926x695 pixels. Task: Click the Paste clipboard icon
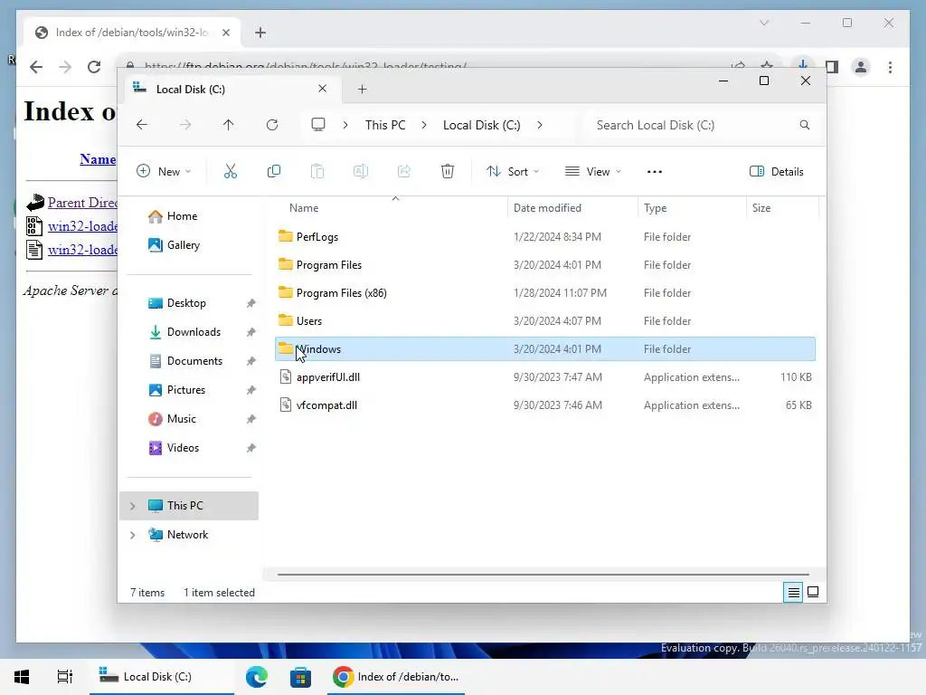(x=317, y=171)
